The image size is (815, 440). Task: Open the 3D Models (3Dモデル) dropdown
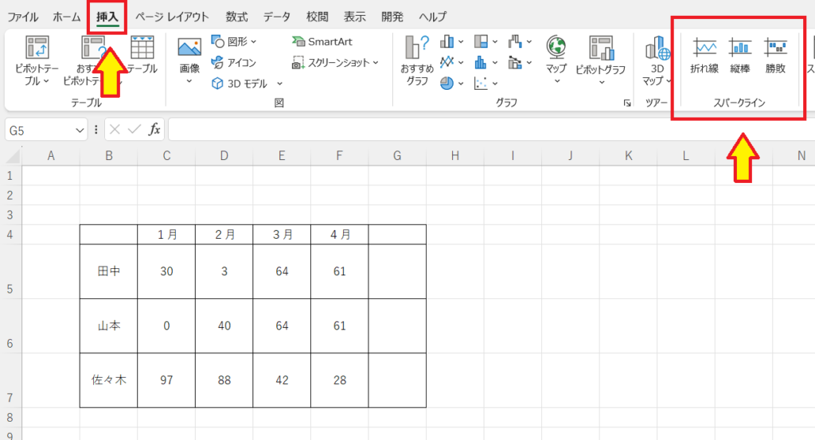click(248, 83)
